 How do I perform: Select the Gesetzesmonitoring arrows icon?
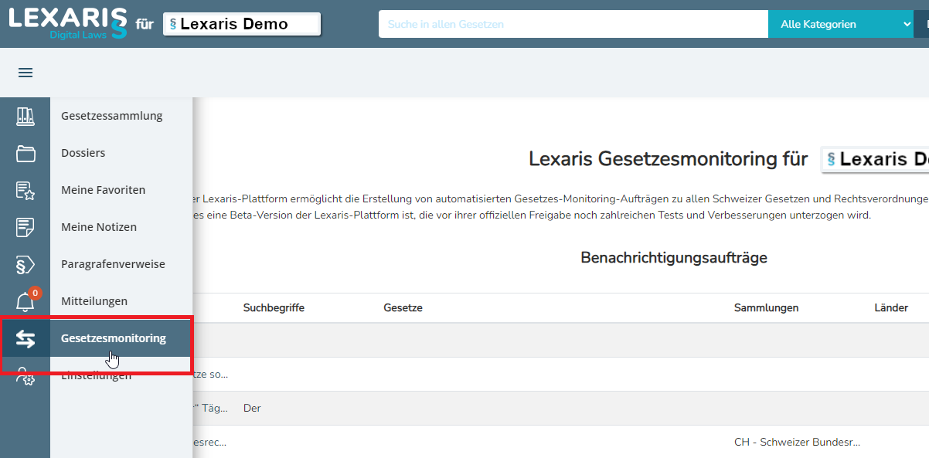point(26,338)
